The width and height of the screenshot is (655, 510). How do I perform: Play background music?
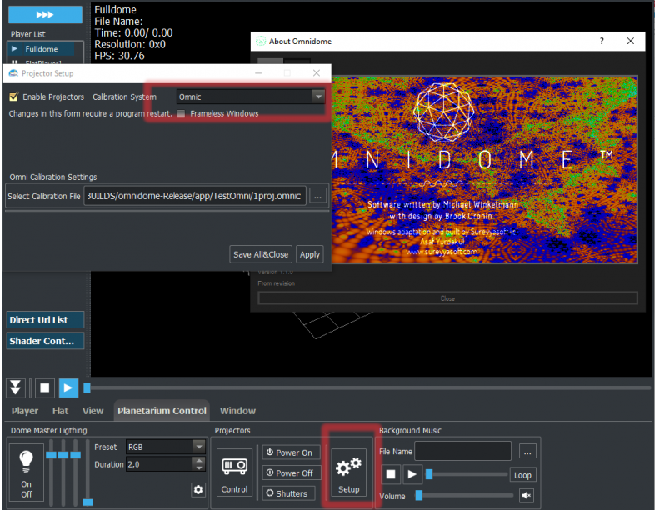[x=412, y=474]
